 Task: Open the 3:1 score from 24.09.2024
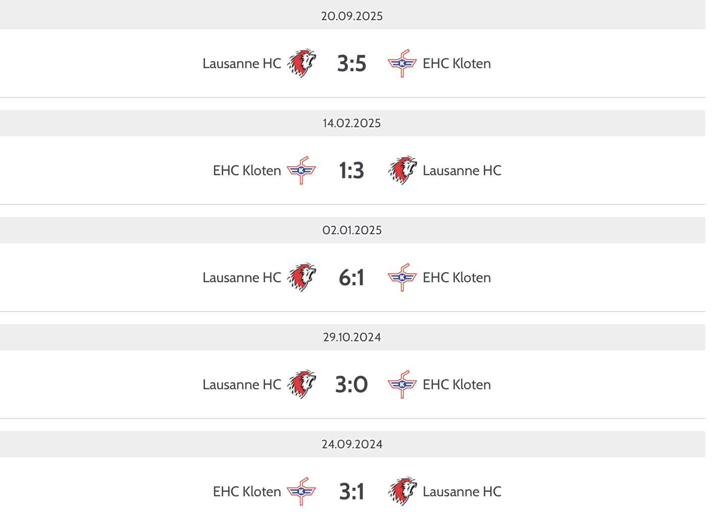[x=351, y=492]
